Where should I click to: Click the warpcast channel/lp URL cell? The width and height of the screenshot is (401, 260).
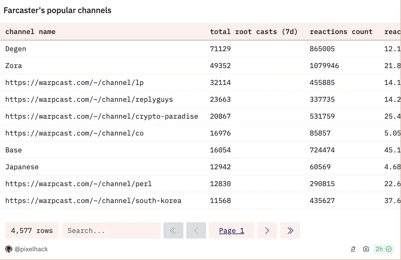pos(74,83)
